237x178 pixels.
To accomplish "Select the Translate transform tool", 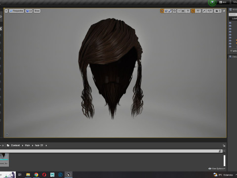I will pyautogui.click(x=162, y=11).
